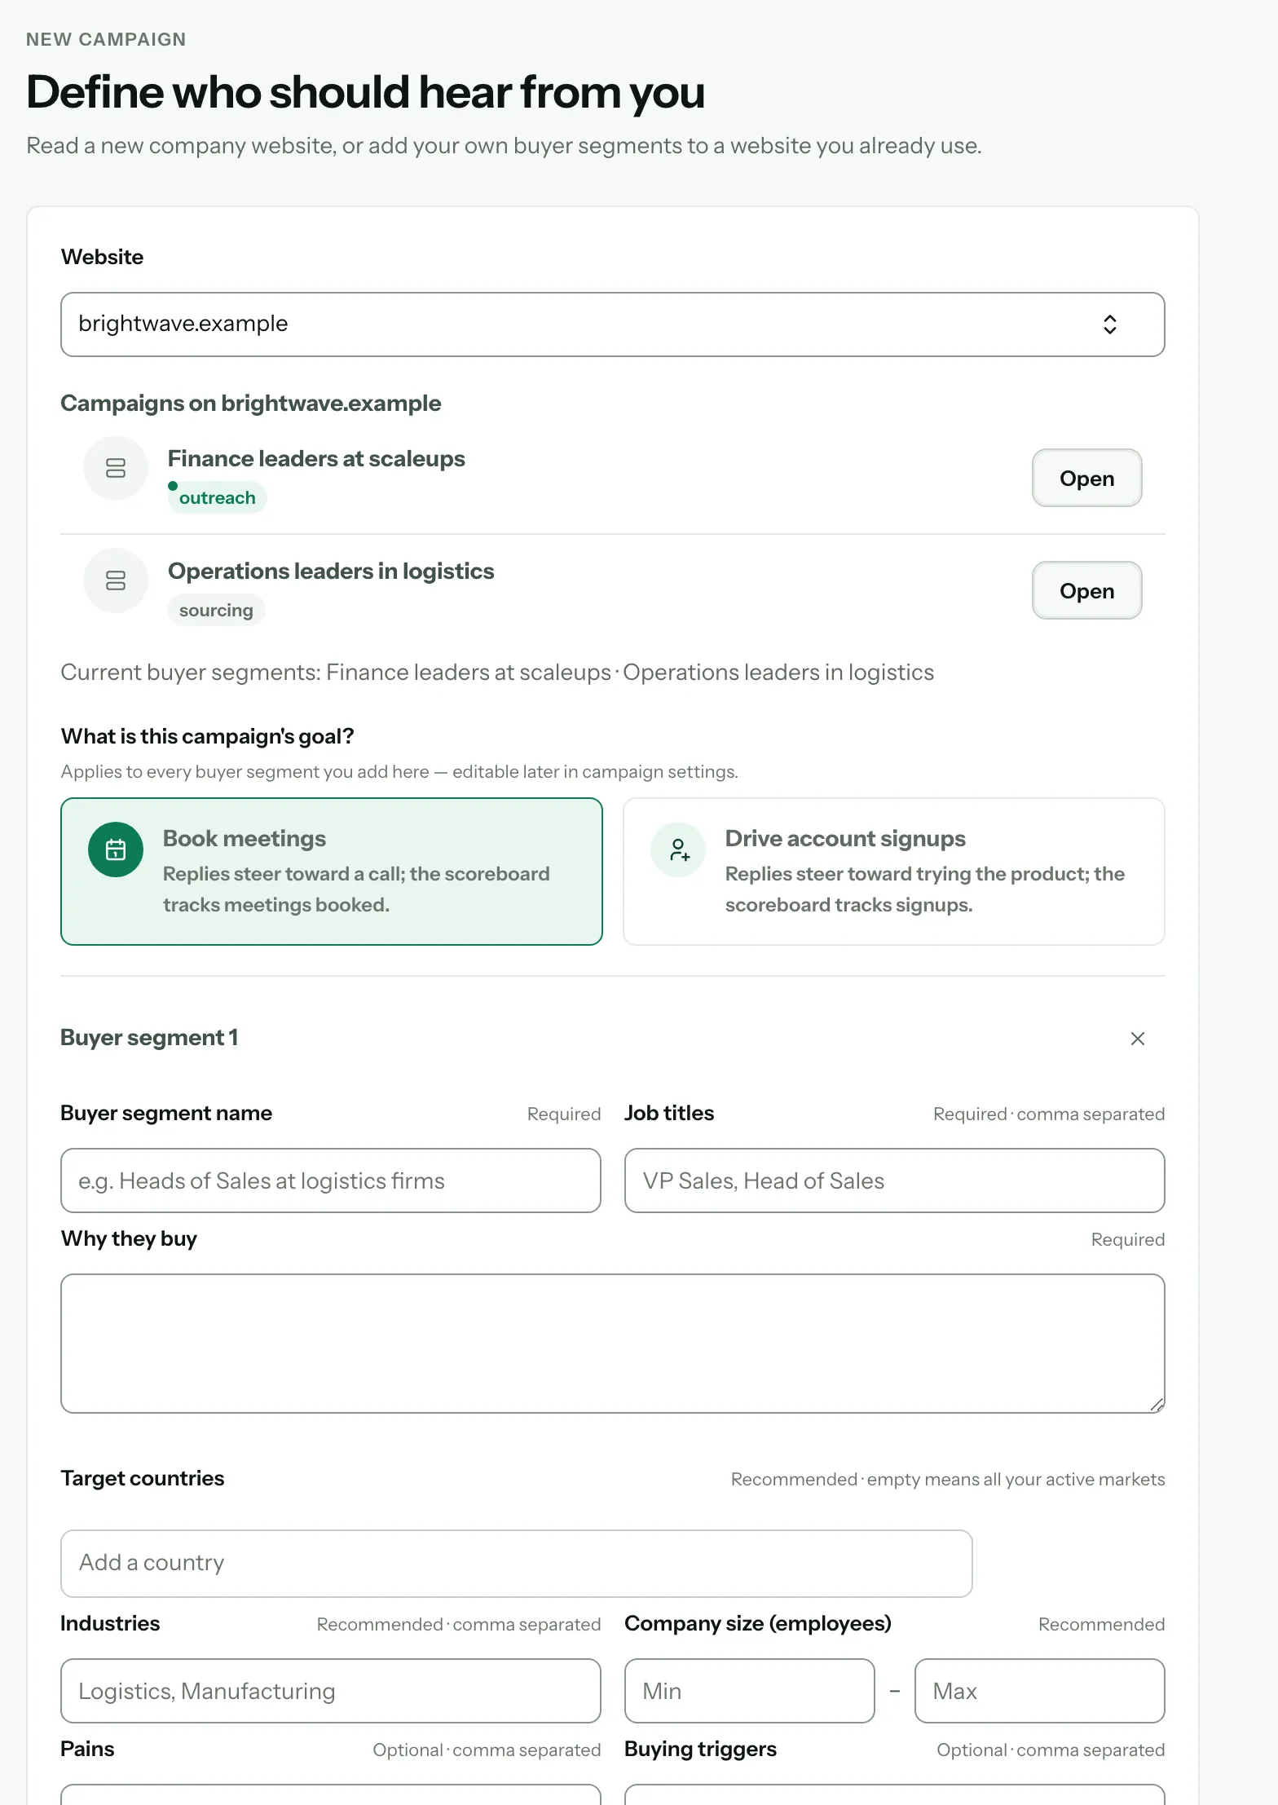
Task: Click the Campaigns on brightwave.example heading
Action: pyautogui.click(x=251, y=403)
